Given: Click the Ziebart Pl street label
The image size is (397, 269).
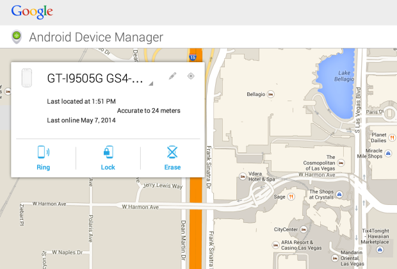Looking at the screenshot, I should pos(22,215).
